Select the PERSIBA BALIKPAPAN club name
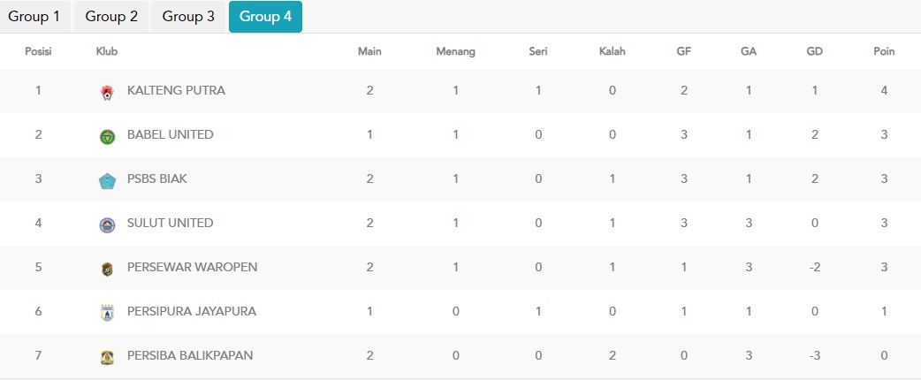Viewport: 921px width, 380px height. point(190,355)
